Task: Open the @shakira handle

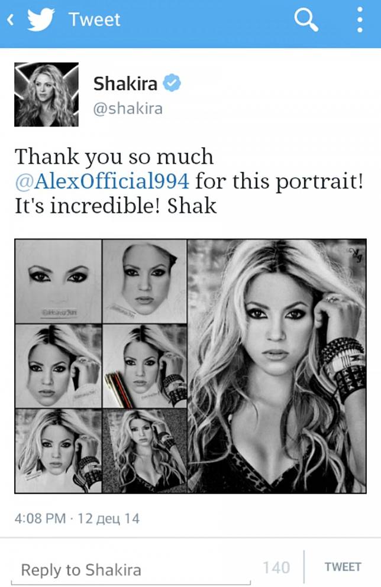Action: [x=128, y=109]
